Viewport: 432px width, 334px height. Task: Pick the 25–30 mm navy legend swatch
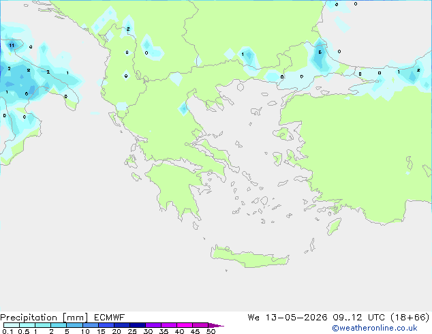tap(138, 325)
